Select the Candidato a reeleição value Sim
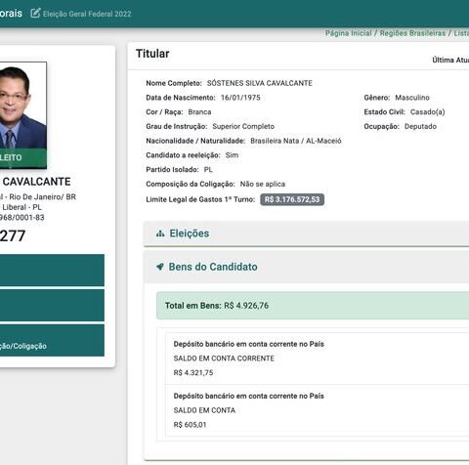 (232, 155)
